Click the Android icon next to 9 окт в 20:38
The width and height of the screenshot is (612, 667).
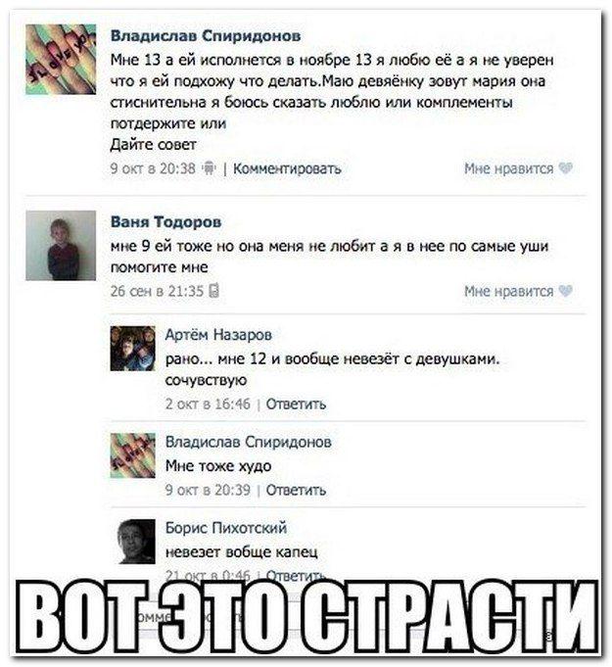(209, 168)
